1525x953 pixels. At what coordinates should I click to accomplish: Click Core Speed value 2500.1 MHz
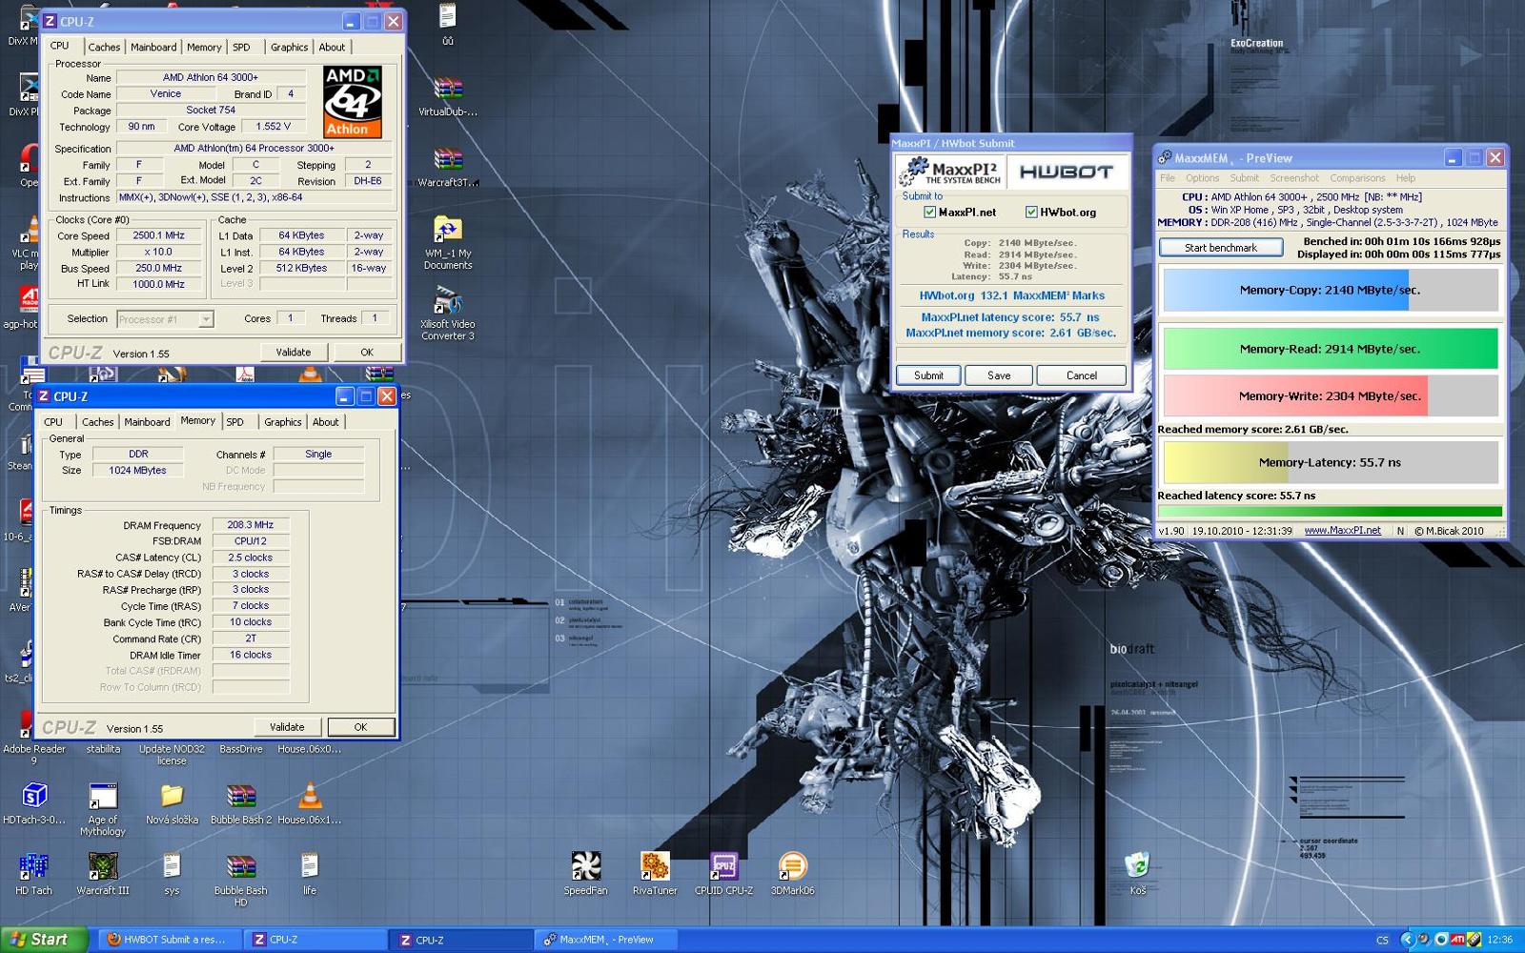tap(159, 235)
